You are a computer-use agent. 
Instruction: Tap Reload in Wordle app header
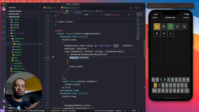pos(155,18)
